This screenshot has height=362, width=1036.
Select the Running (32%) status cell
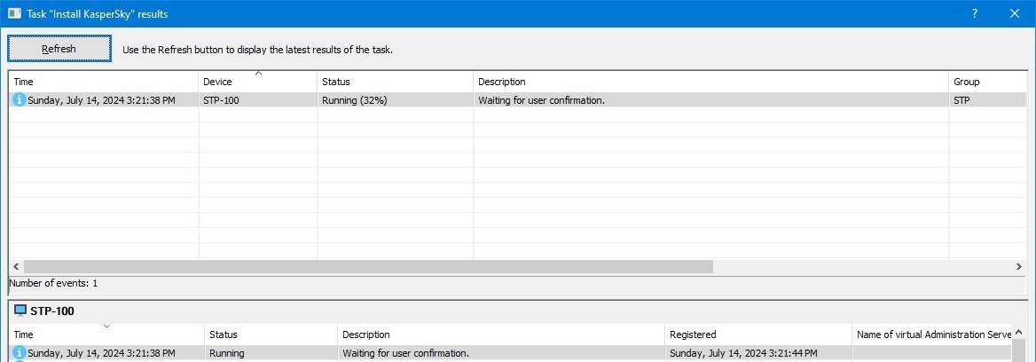tap(355, 100)
